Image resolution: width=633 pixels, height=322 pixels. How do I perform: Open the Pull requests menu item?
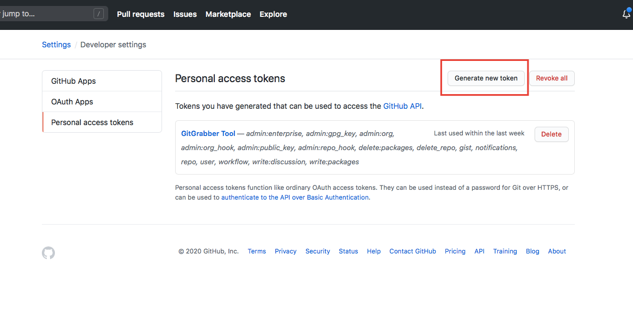point(140,14)
